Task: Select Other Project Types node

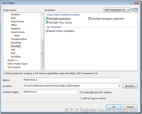Action: point(17,64)
